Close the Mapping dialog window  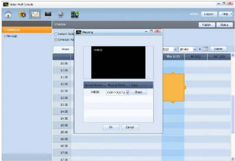[157, 31]
